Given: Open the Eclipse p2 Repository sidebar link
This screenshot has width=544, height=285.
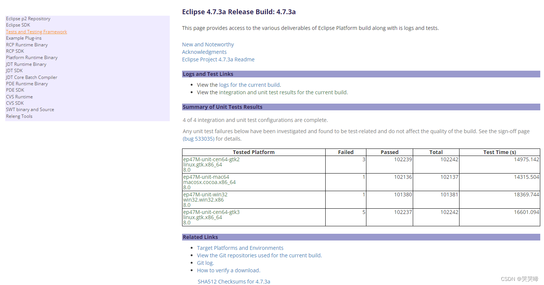Looking at the screenshot, I should coord(28,19).
